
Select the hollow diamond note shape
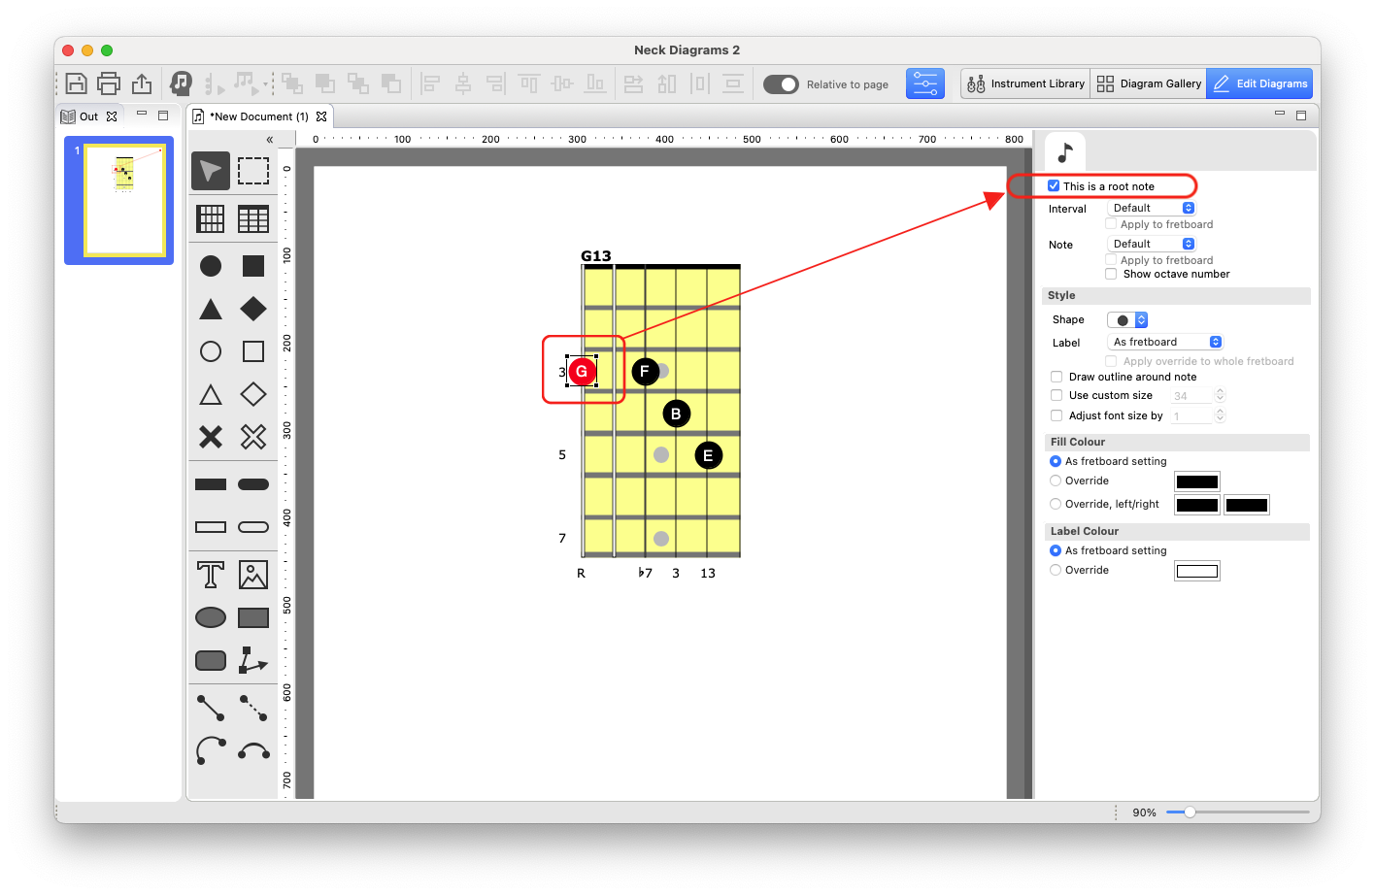(x=252, y=394)
